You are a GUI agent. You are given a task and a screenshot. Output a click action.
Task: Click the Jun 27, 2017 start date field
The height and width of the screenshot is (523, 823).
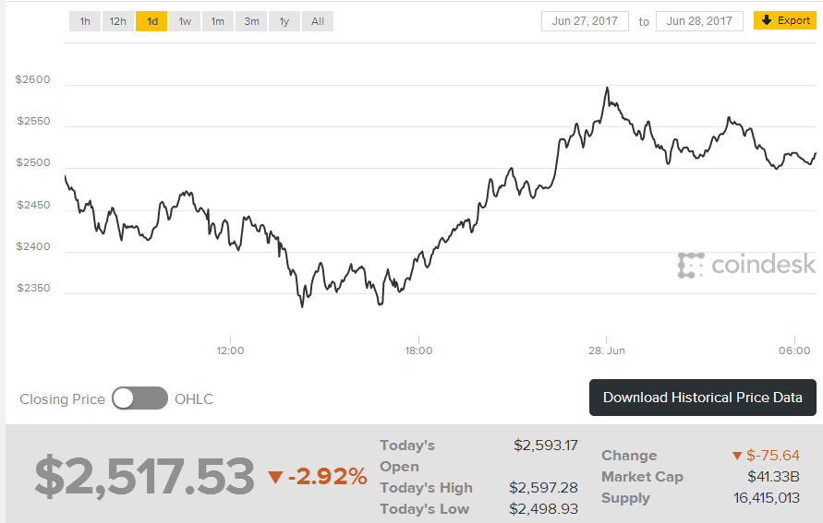[585, 21]
